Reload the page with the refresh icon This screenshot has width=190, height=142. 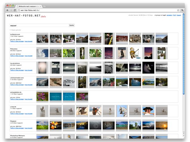point(15,10)
